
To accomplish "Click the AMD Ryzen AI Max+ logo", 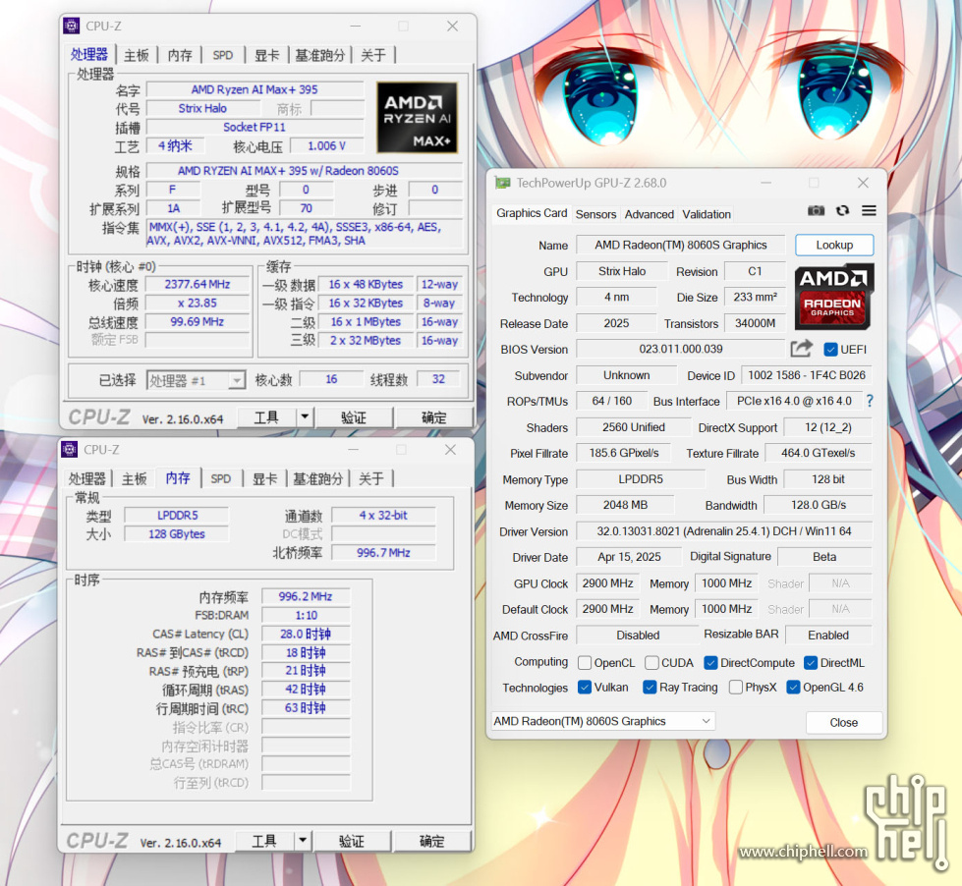I will 417,118.
